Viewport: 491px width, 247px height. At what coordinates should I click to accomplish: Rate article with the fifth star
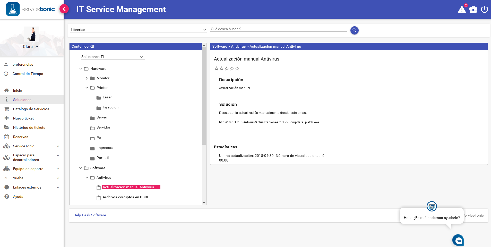(x=237, y=69)
